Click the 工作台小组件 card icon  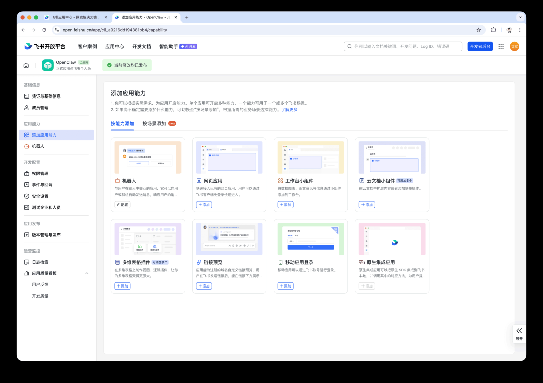(280, 181)
